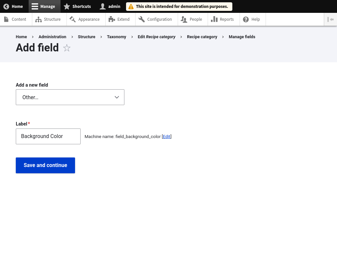Expand the field type selector showing Other…

coord(70,97)
